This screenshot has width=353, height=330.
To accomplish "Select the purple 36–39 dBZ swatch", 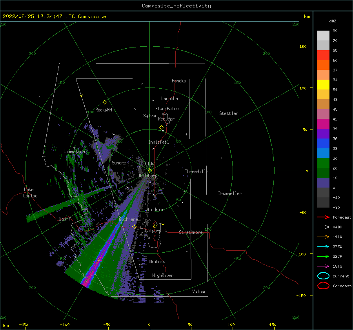I will [x=323, y=133].
